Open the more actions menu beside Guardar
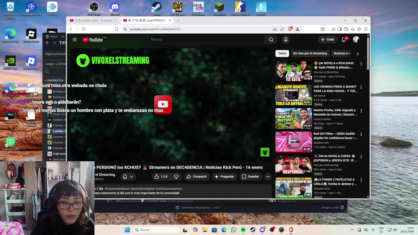The image size is (418, 235). click(x=268, y=177)
